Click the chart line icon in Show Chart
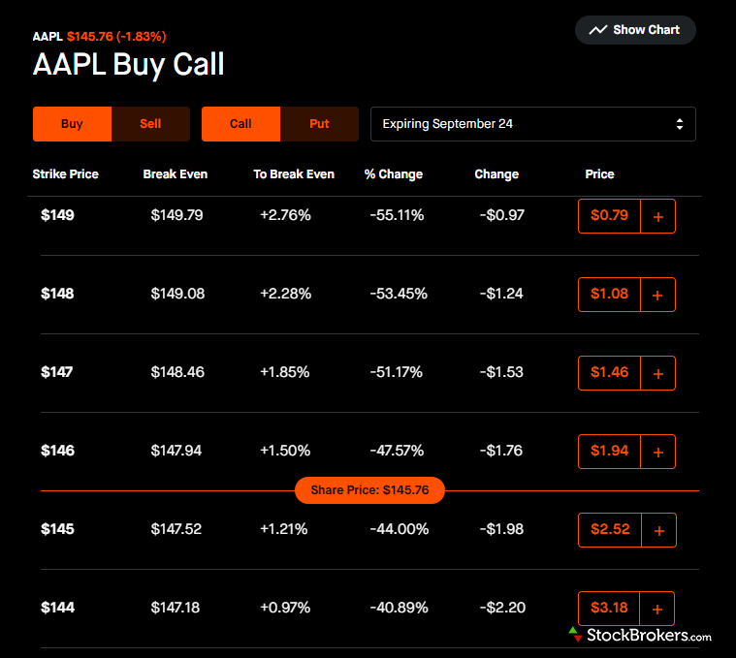 tap(598, 30)
